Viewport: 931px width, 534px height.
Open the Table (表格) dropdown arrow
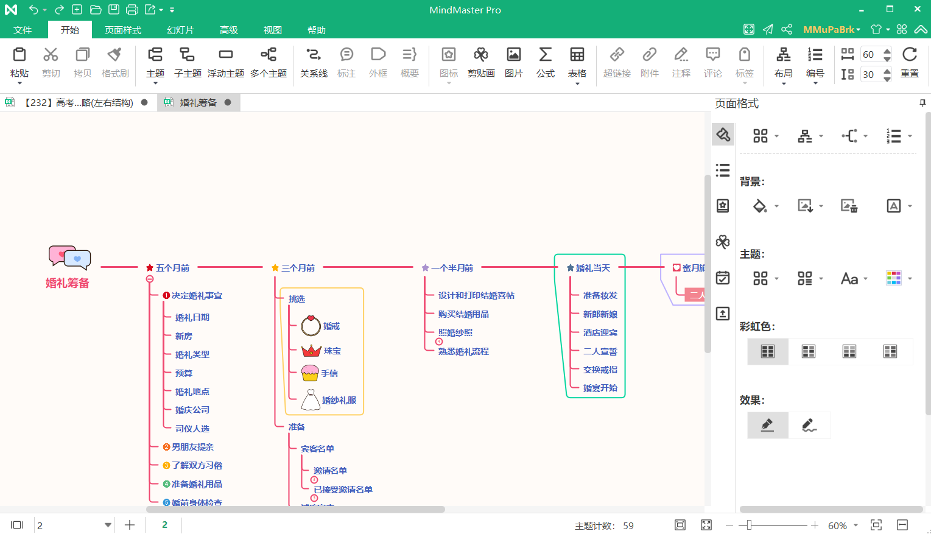click(577, 83)
